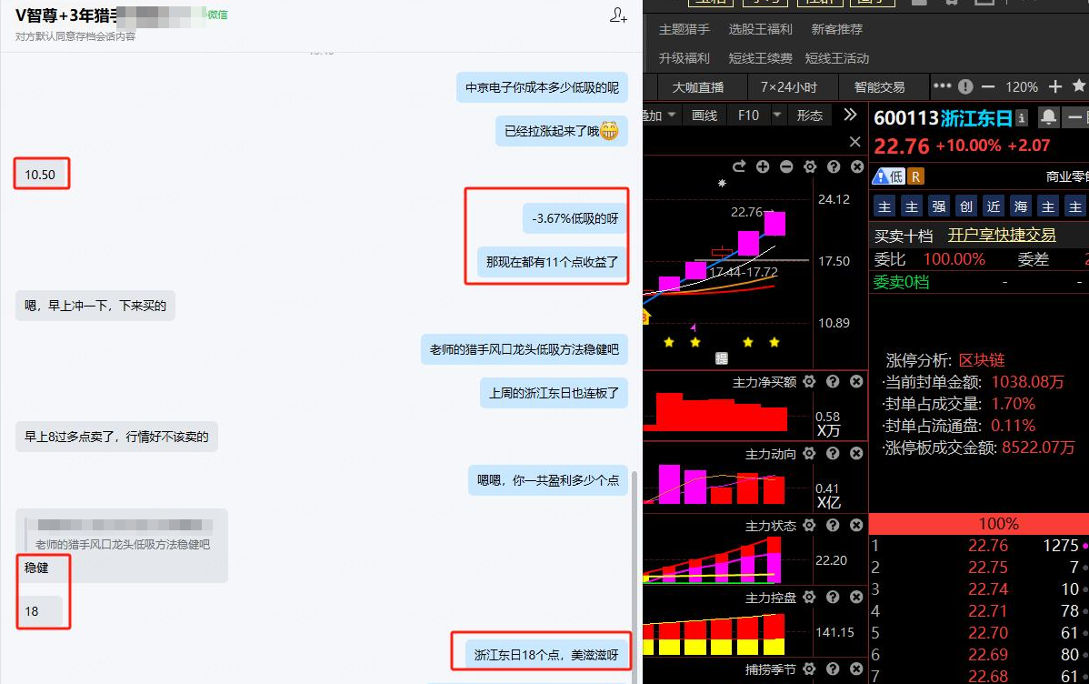
Task: Expand more chart tools with double chevron
Action: click(850, 115)
